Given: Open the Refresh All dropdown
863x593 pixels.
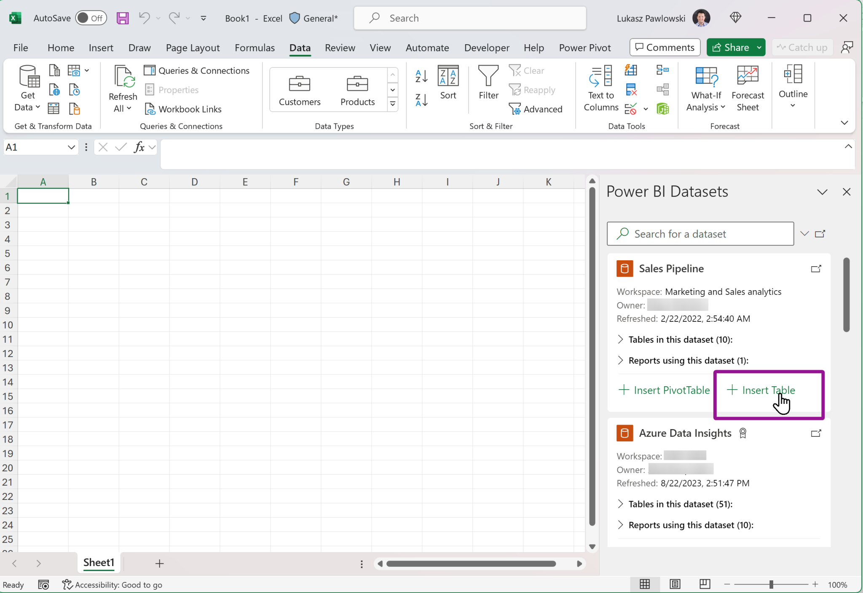Looking at the screenshot, I should coord(129,108).
